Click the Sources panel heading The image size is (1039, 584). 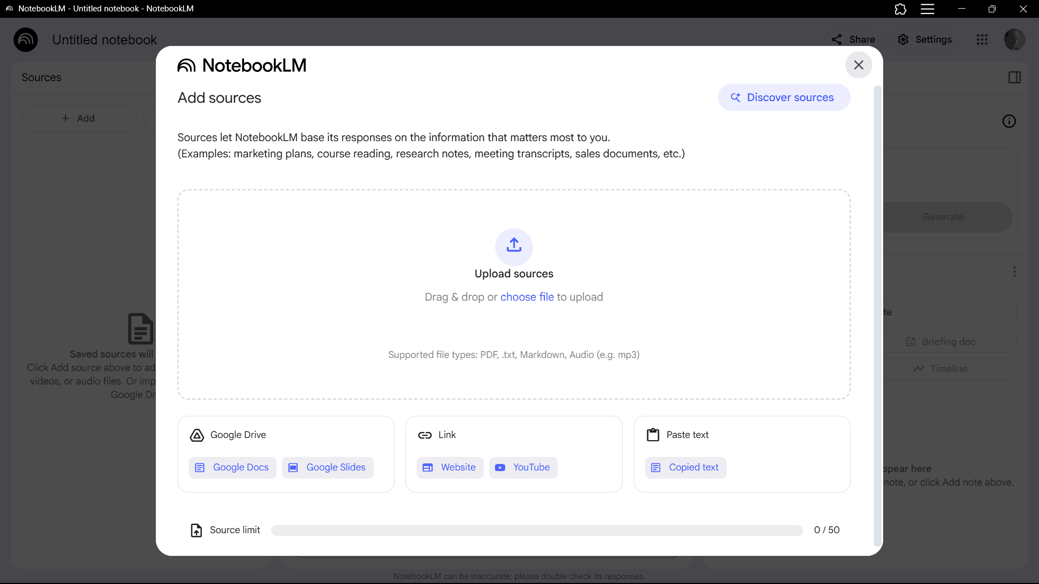pyautogui.click(x=41, y=77)
